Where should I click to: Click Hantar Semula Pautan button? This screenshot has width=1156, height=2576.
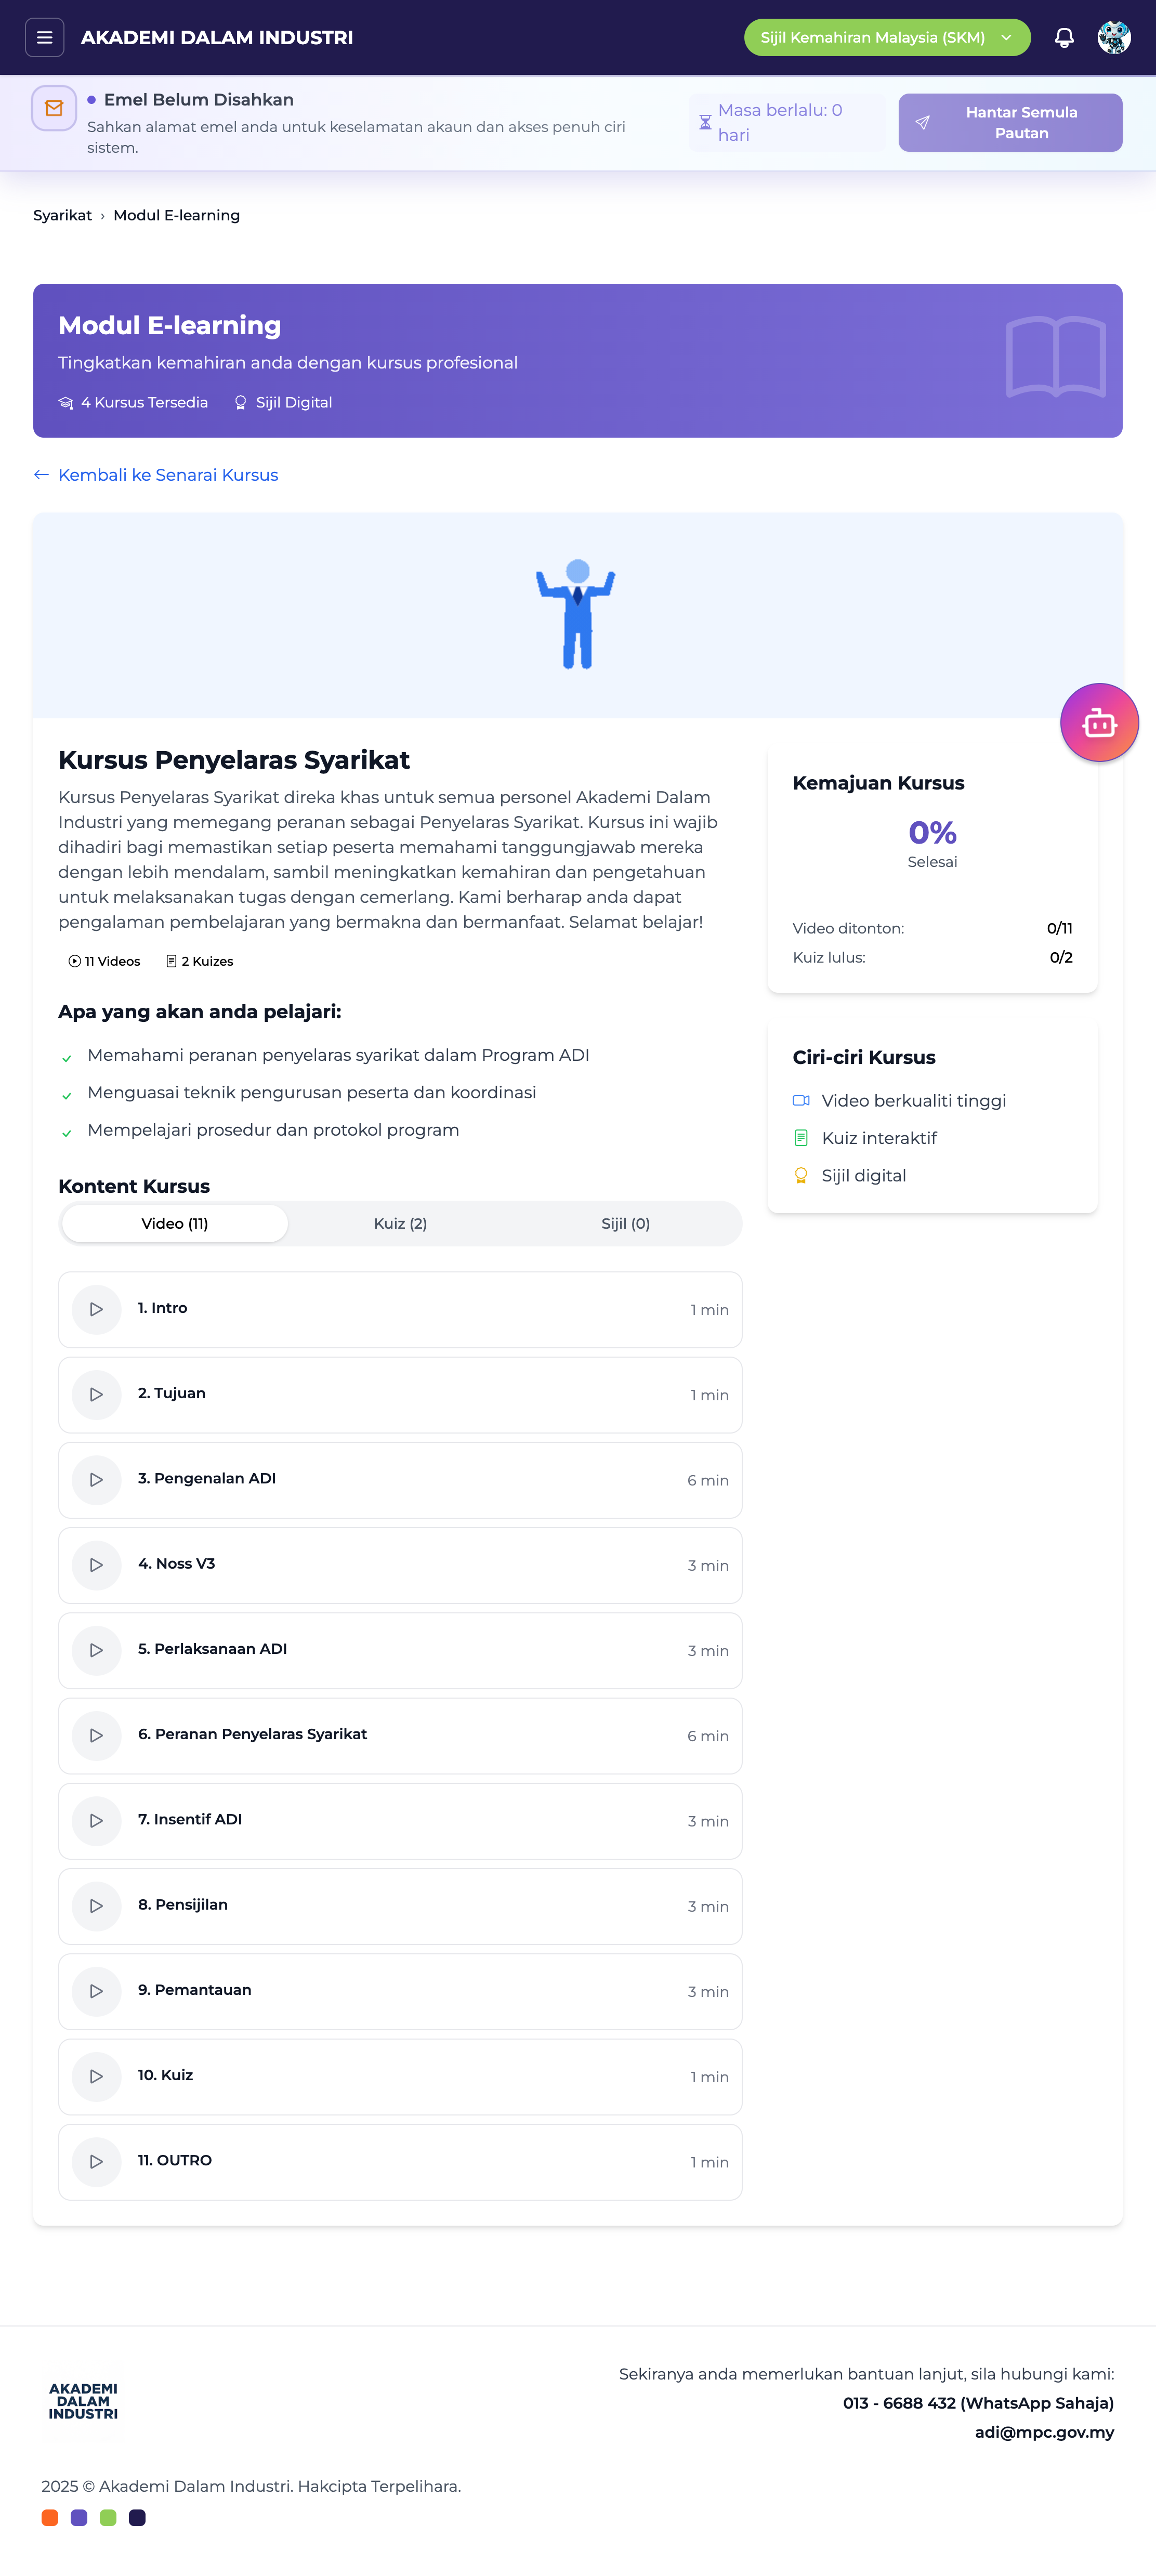tap(1009, 123)
